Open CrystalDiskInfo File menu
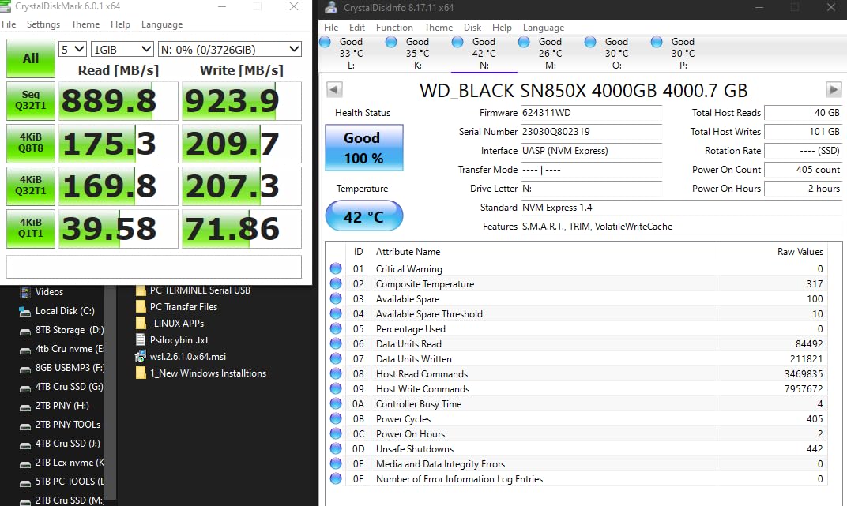The width and height of the screenshot is (847, 506). 331,28
